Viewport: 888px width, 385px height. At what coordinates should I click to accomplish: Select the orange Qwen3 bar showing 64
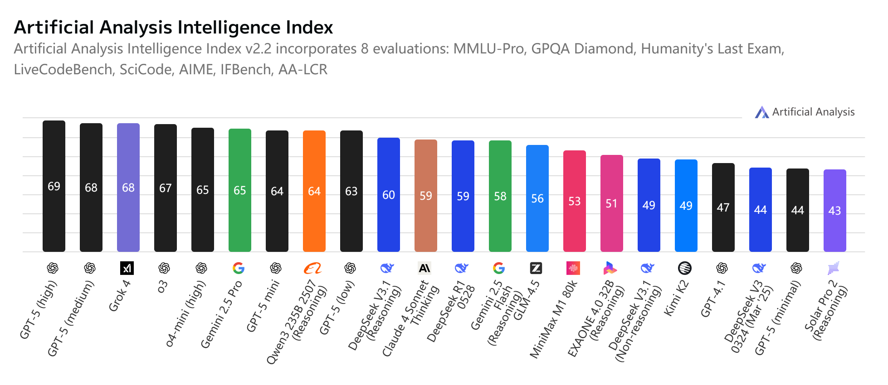[x=314, y=191]
